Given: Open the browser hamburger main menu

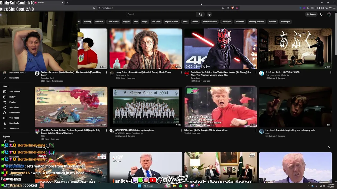Looking at the screenshot, I should [334, 8].
